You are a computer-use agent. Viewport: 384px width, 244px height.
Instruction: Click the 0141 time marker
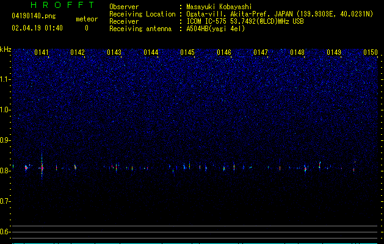pos(42,52)
